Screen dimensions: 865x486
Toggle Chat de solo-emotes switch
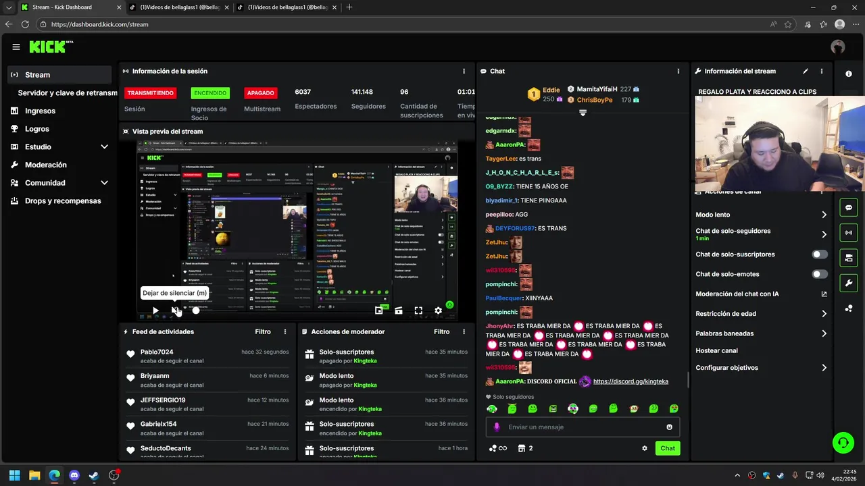click(820, 274)
